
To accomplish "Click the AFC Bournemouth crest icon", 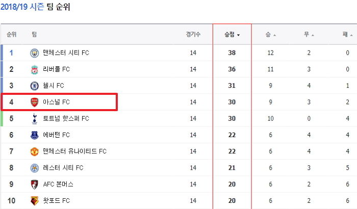I will coord(34,185).
